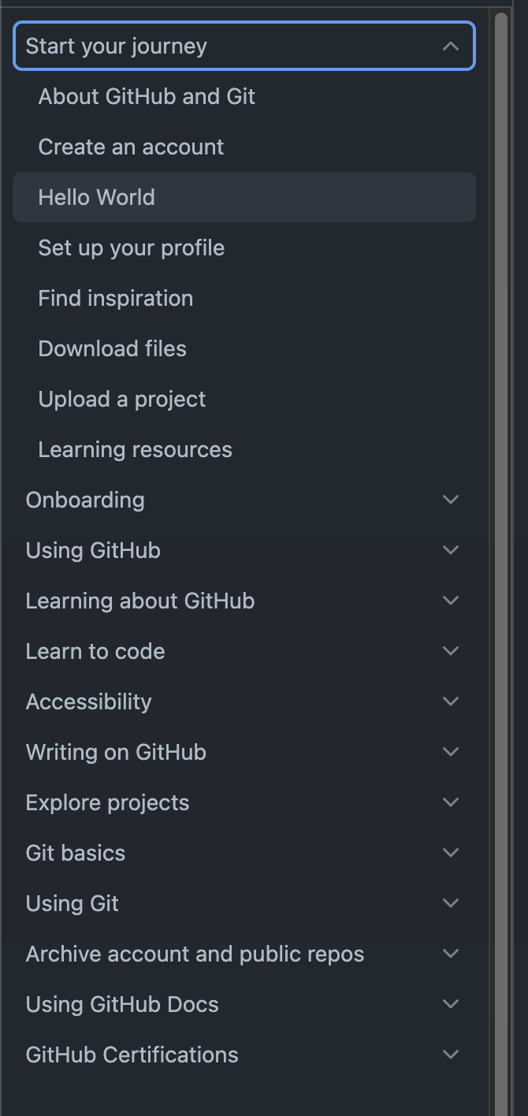
Task: Open the Download files article
Action: [112, 349]
